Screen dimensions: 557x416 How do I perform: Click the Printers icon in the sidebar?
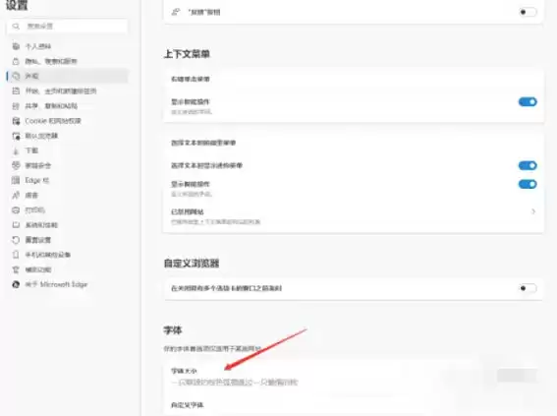click(16, 210)
